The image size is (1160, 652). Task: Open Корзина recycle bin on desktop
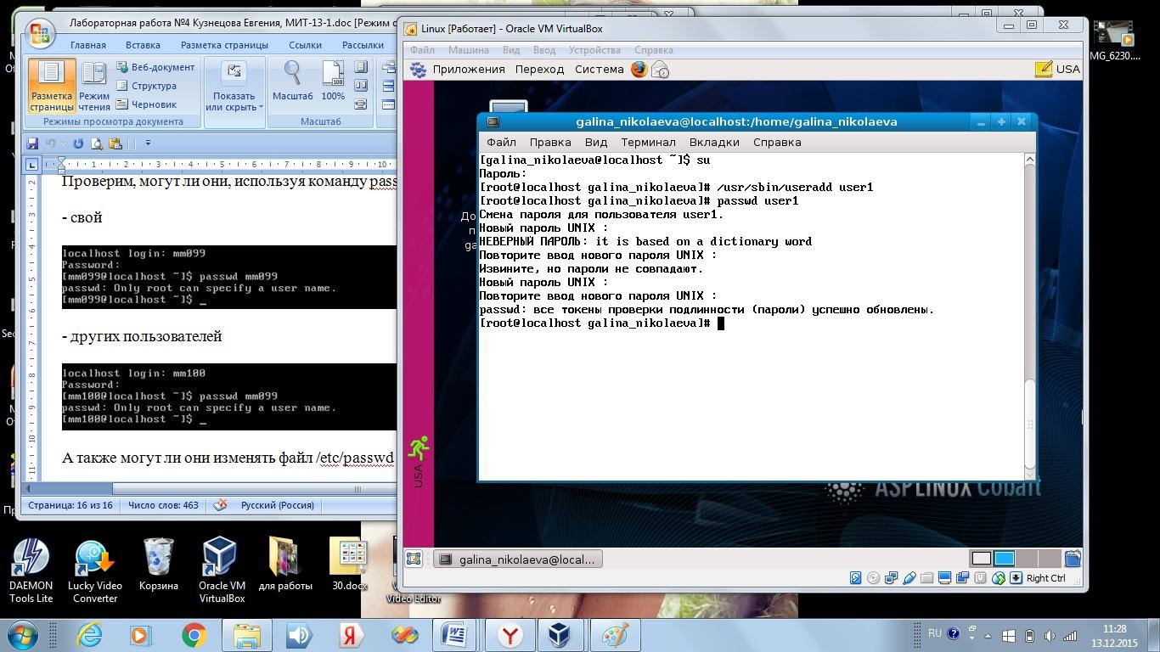coord(159,565)
